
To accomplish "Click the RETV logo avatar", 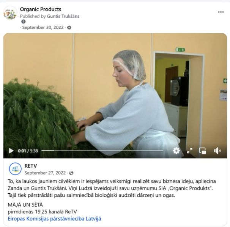I will [15, 169].
